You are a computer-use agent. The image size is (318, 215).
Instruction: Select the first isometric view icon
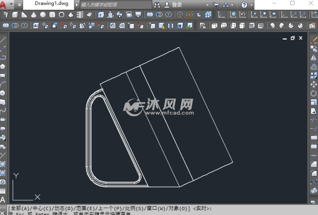[273, 25]
